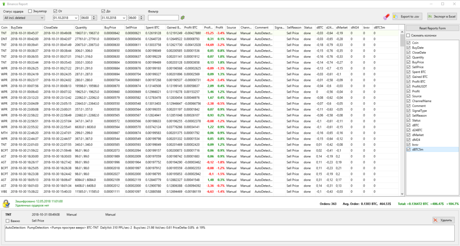Uncheck the dBTC5m column checkbox
This screenshot has height=246, width=460.
408,149
